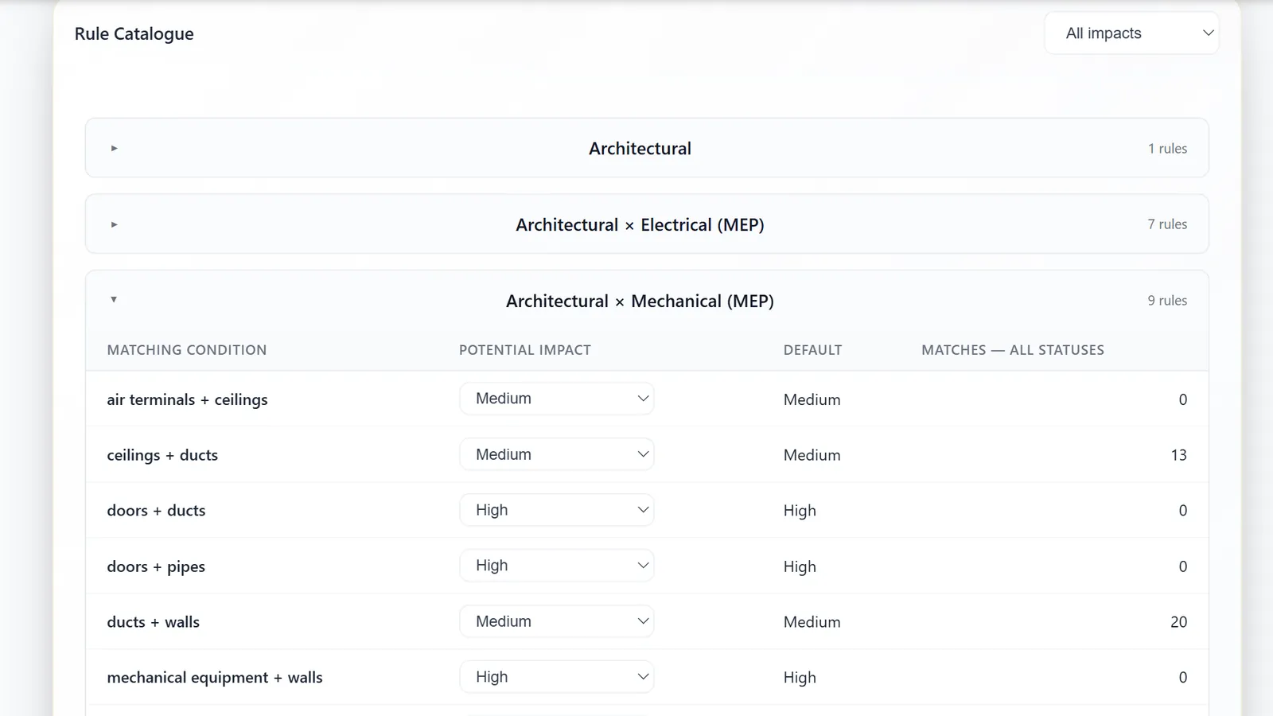
Task: Open impact dropdown for ceilings + ducts
Action: (x=557, y=454)
